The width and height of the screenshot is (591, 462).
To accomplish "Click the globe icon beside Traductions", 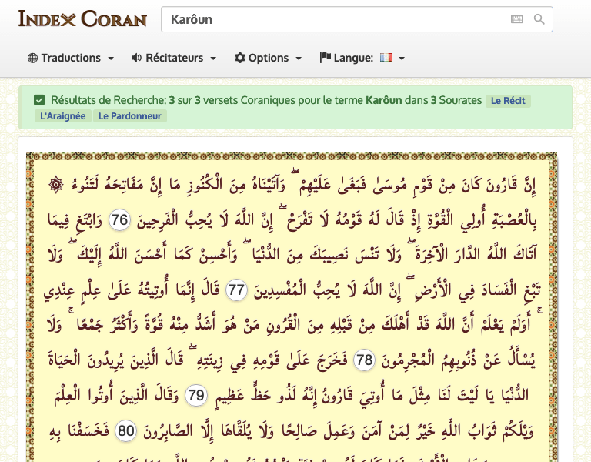I will click(x=33, y=58).
